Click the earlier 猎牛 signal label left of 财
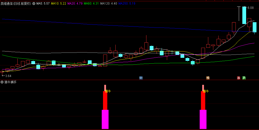The width and height of the screenshot is (259, 130). (108, 91)
